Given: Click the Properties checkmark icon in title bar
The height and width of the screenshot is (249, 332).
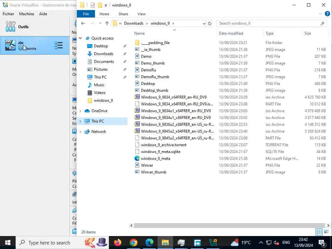Looking at the screenshot, I should [x=92, y=5].
